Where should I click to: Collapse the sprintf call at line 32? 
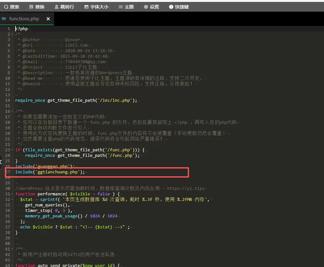click(x=12, y=200)
